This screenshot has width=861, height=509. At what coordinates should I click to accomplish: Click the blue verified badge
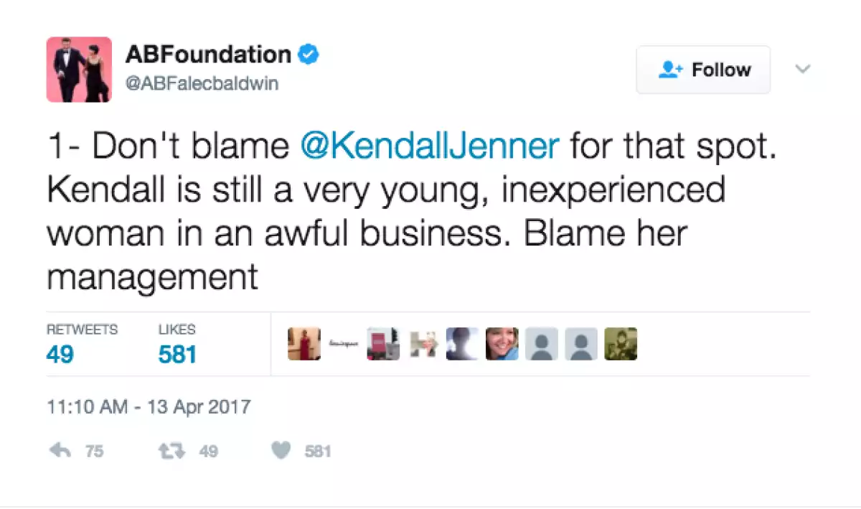point(309,55)
